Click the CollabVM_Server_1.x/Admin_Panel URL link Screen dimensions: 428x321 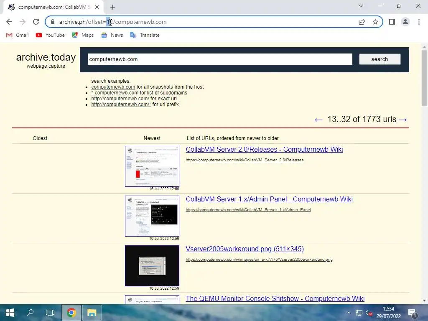248,210
